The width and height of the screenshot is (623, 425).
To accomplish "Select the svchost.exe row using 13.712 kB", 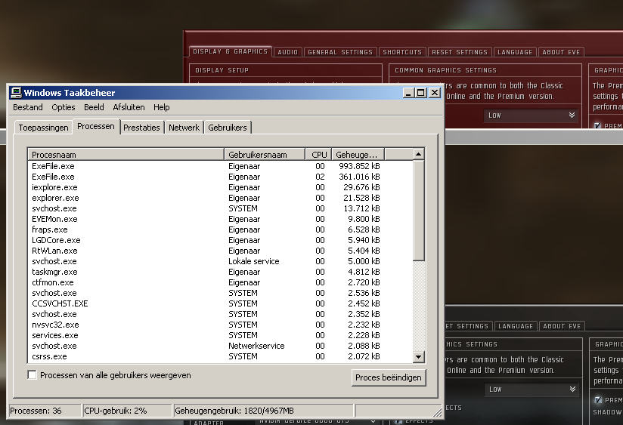I will click(220, 208).
